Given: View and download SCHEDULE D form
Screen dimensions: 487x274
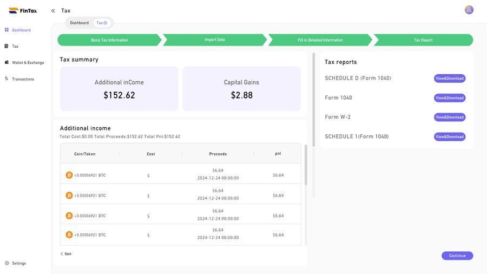Looking at the screenshot, I should tap(450, 79).
